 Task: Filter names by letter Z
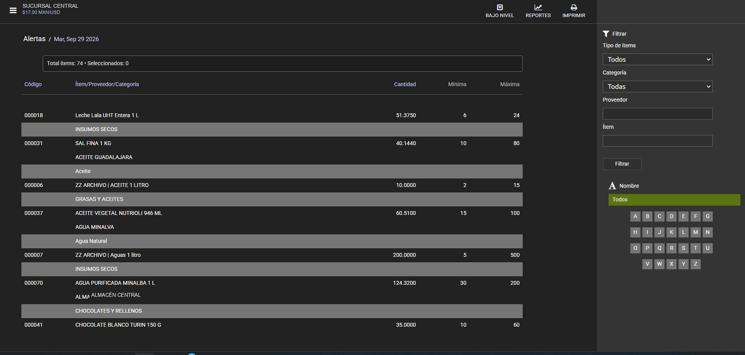(x=696, y=264)
